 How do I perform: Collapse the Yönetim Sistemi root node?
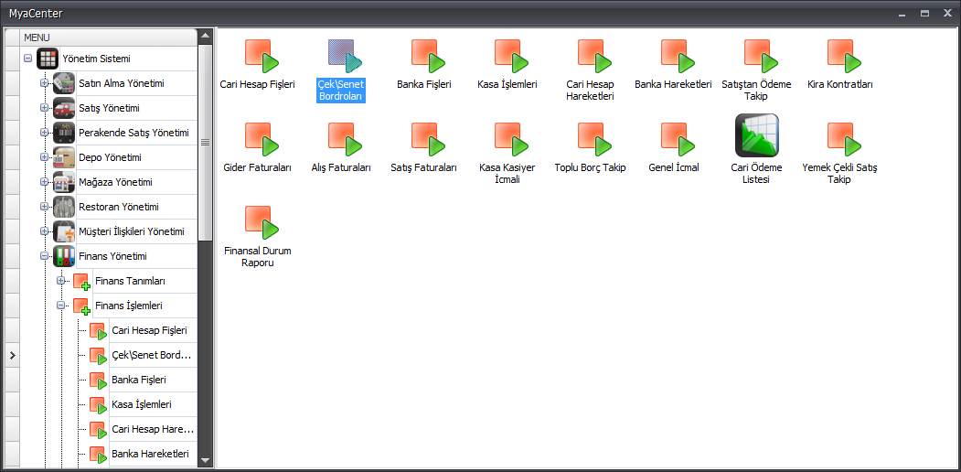click(27, 59)
